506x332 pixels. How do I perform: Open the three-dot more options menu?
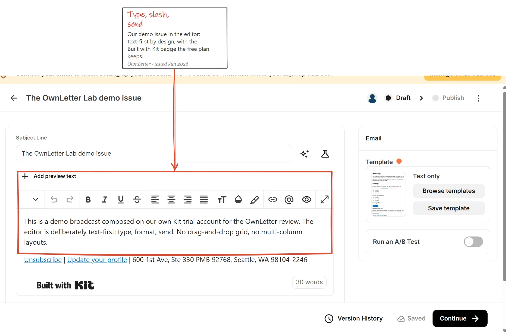pyautogui.click(x=479, y=98)
